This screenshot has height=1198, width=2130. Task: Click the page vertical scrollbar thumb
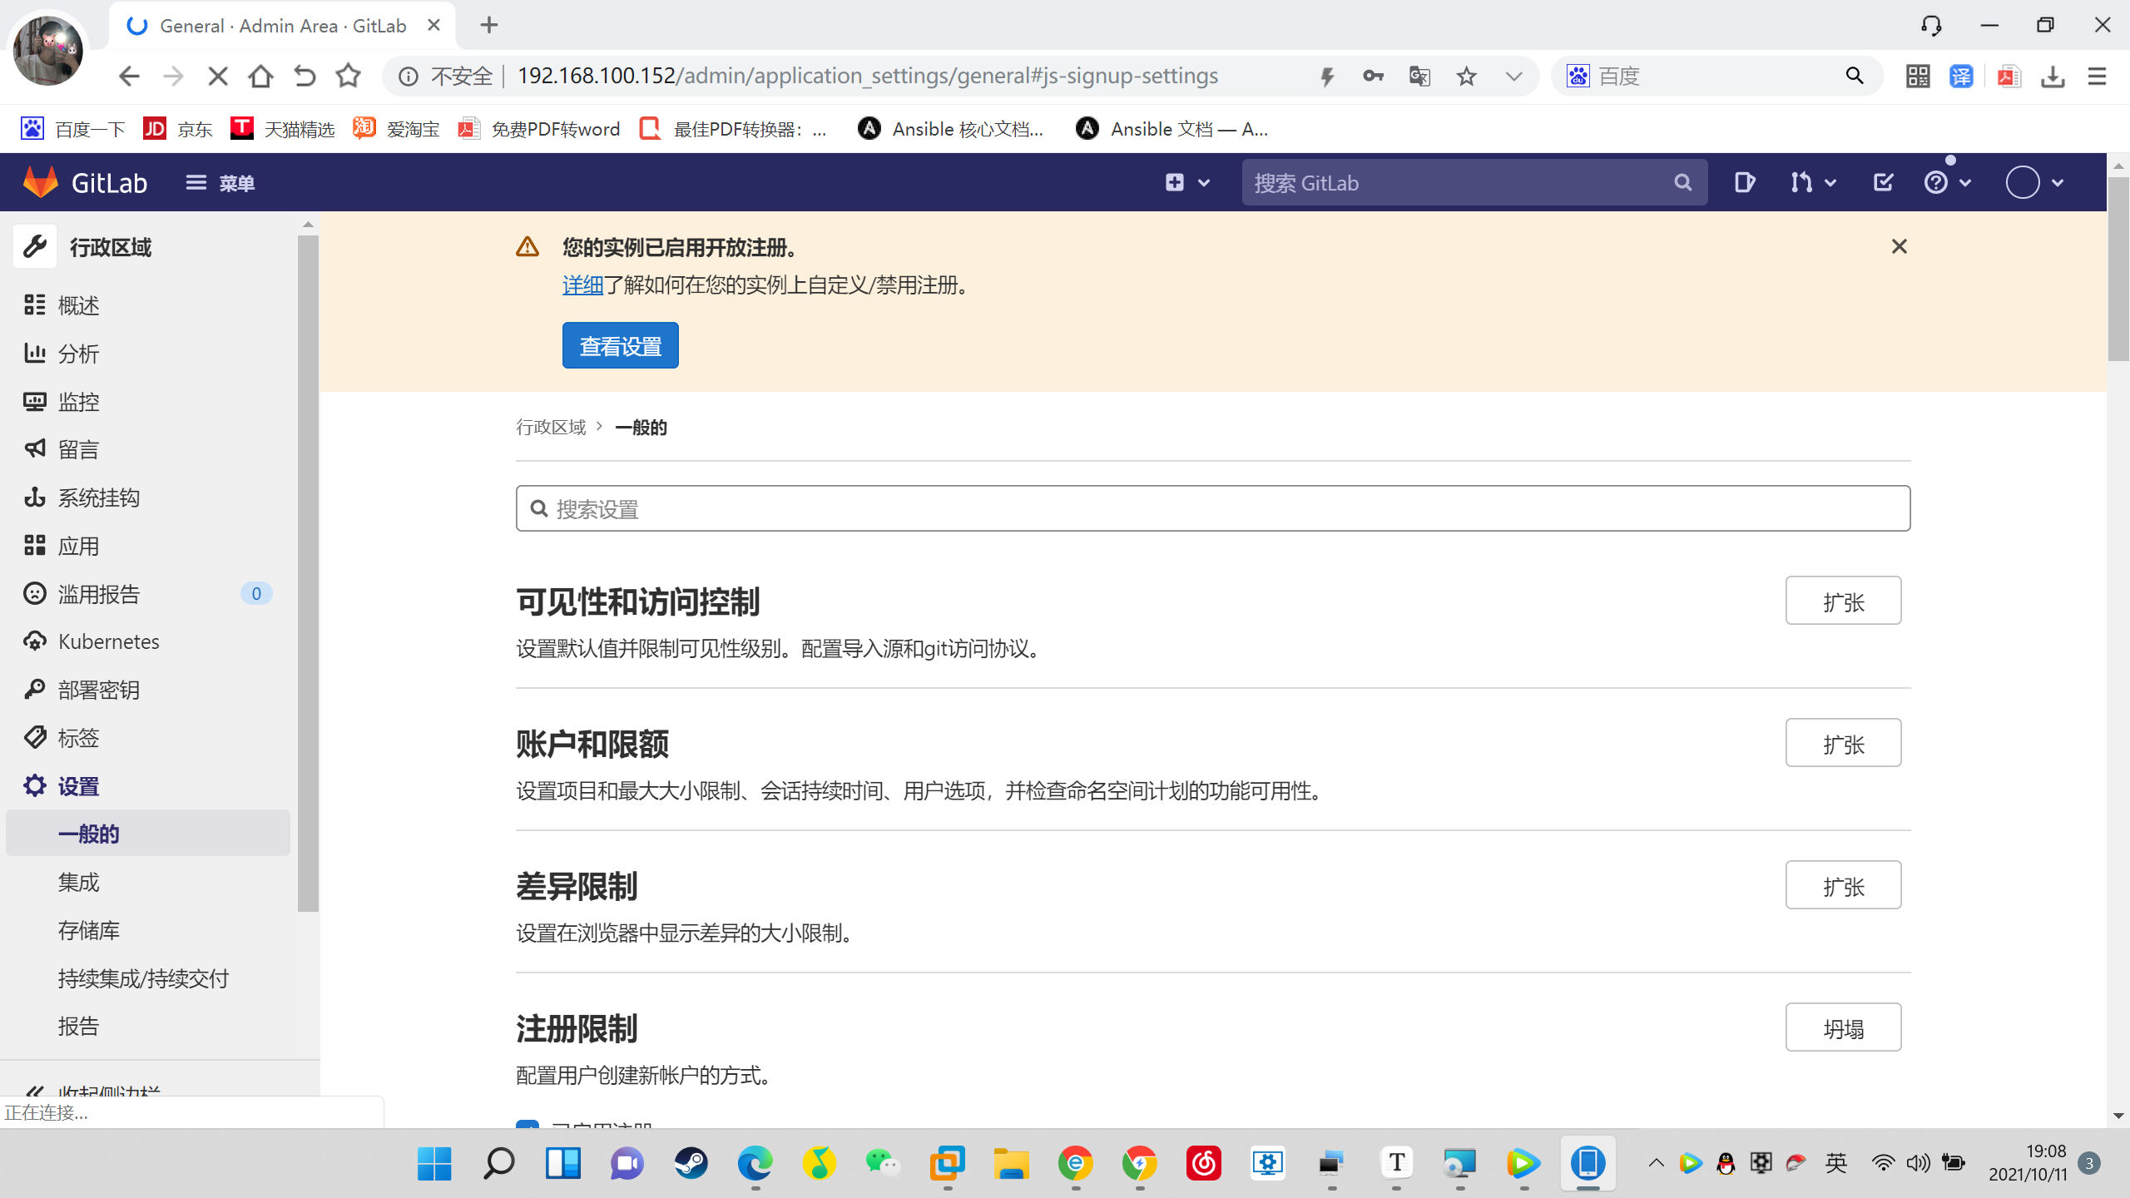[x=2118, y=269]
